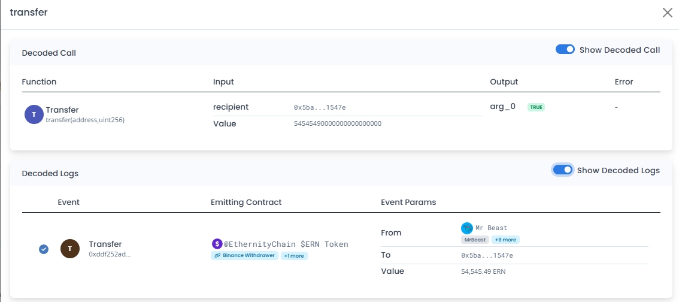
Task: Click the brown Transfer event avatar icon
Action: pyautogui.click(x=70, y=249)
